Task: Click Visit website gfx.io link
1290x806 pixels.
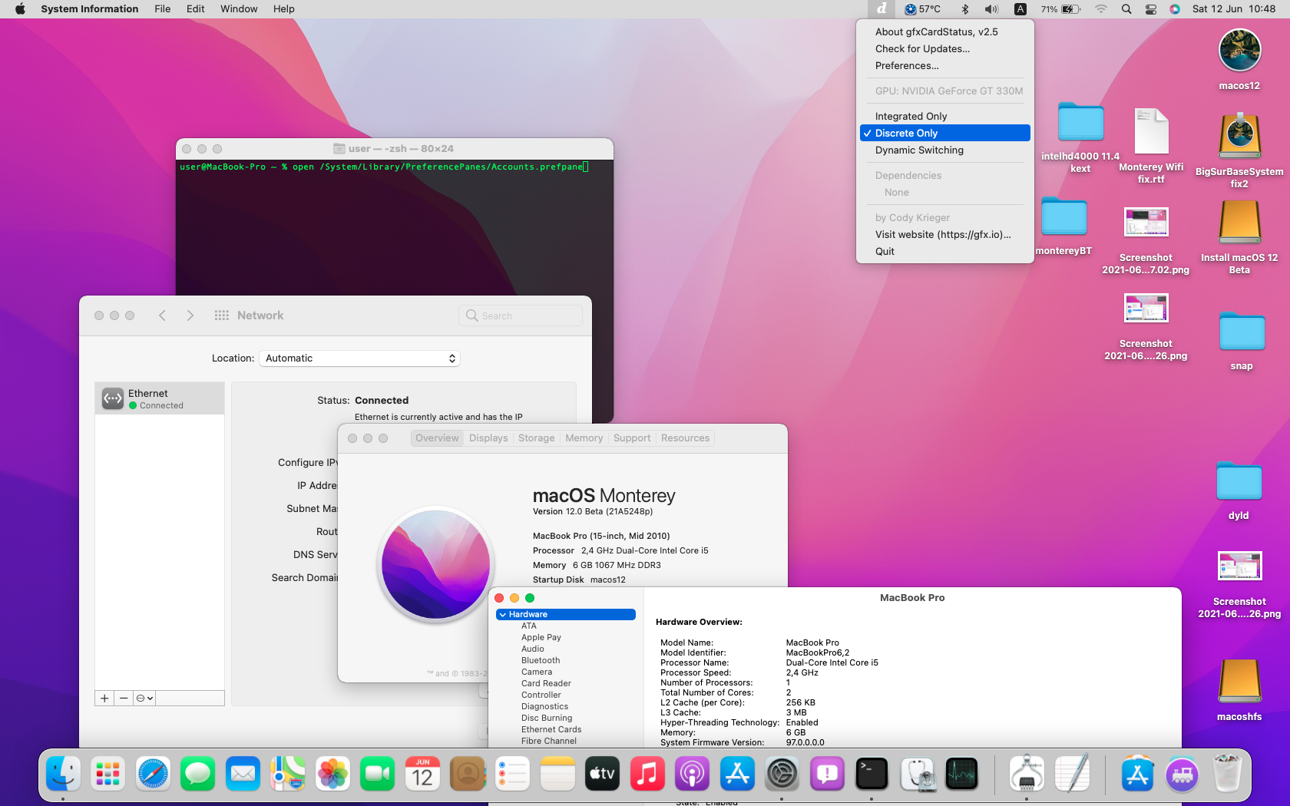Action: click(x=942, y=234)
